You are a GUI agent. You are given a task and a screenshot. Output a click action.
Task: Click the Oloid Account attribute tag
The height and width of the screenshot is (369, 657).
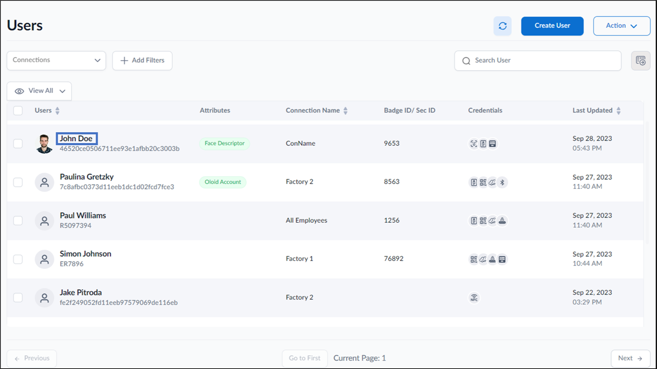pyautogui.click(x=223, y=182)
